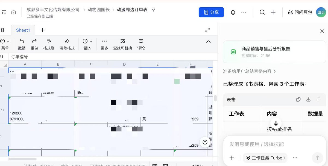Select column B header
The height and width of the screenshot is (166, 328).
tap(58, 64)
